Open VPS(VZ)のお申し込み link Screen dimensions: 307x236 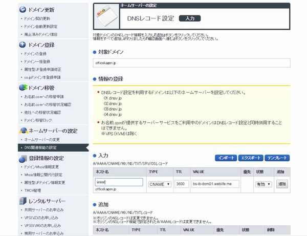click(x=41, y=218)
